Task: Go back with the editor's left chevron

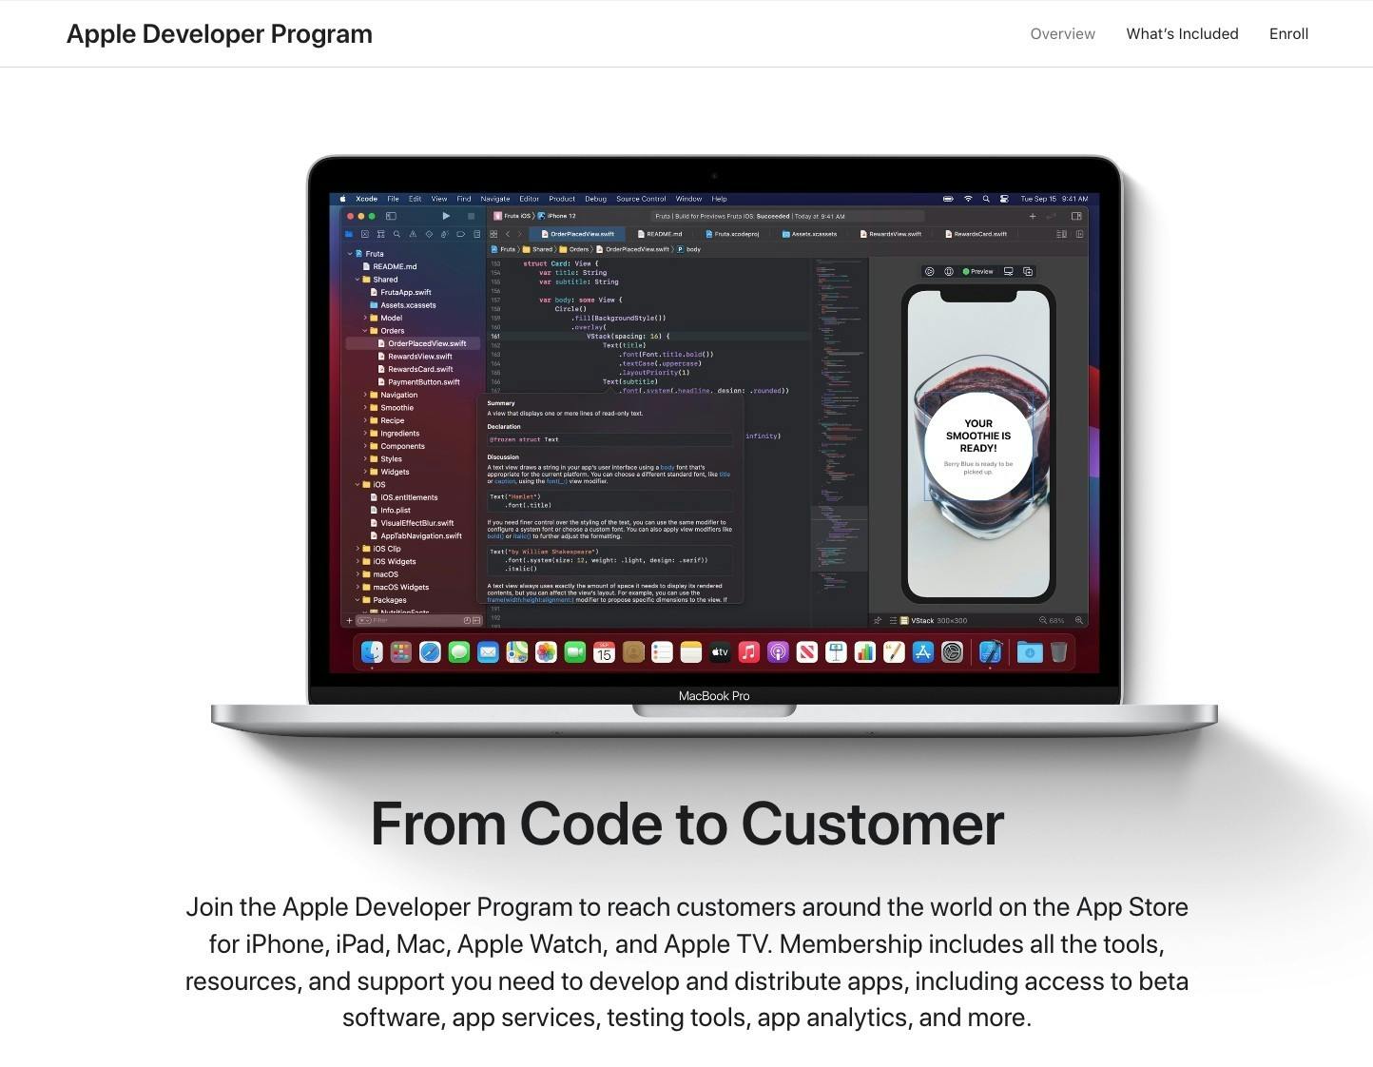Action: (508, 234)
